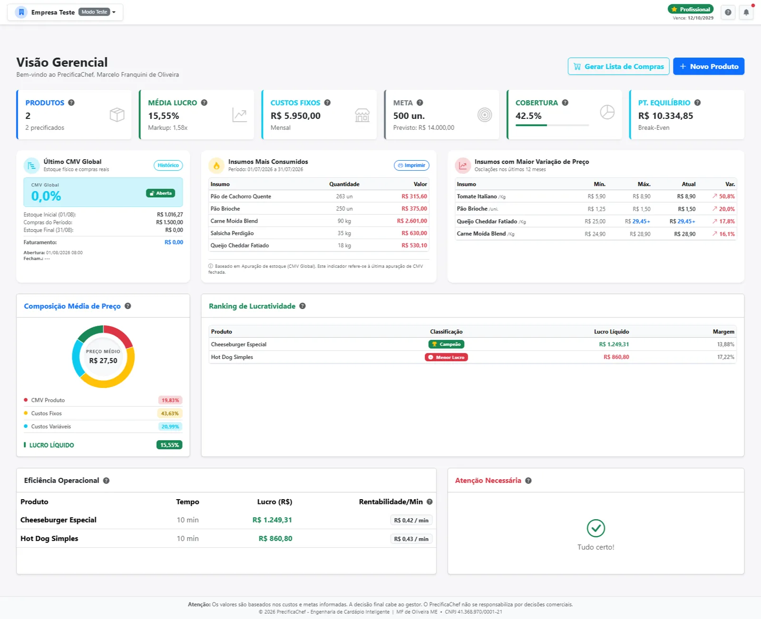Click the Novo Produto button
This screenshot has height=619, width=761.
(x=709, y=67)
